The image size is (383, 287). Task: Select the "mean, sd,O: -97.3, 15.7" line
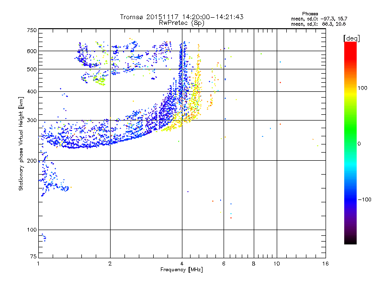click(x=319, y=19)
